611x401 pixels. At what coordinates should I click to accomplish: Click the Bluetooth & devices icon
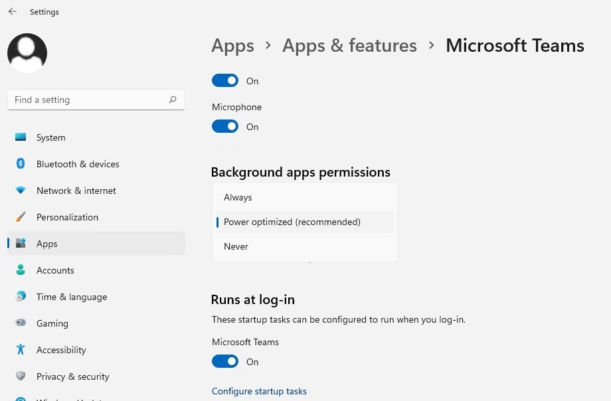21,164
